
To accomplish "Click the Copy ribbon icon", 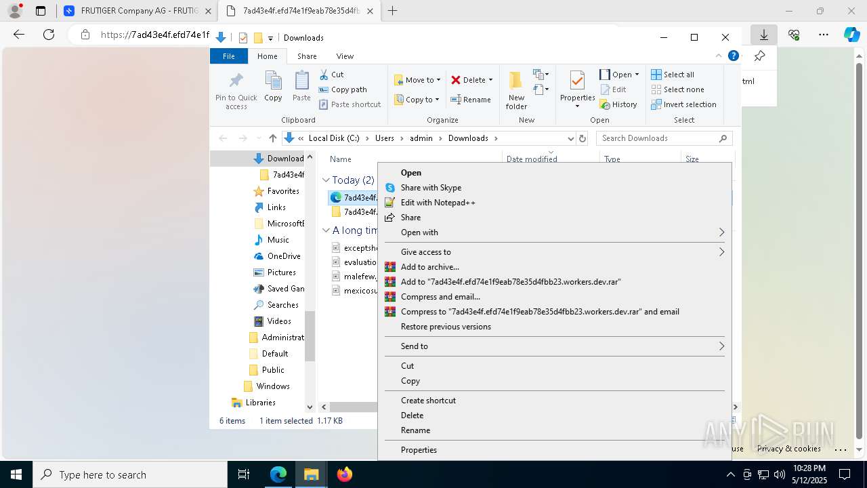I will pyautogui.click(x=273, y=87).
